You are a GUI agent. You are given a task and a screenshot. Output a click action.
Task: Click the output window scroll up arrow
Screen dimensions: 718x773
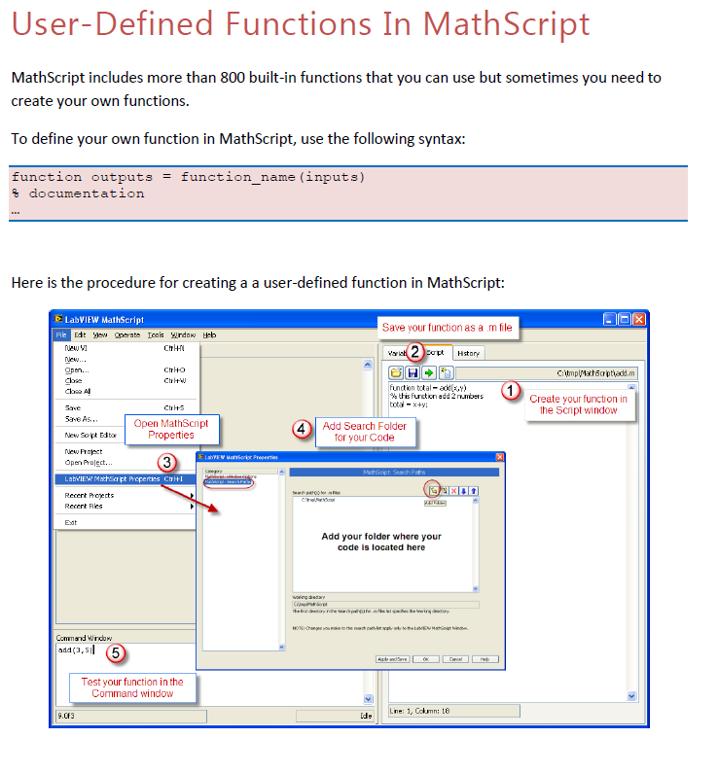[368, 365]
